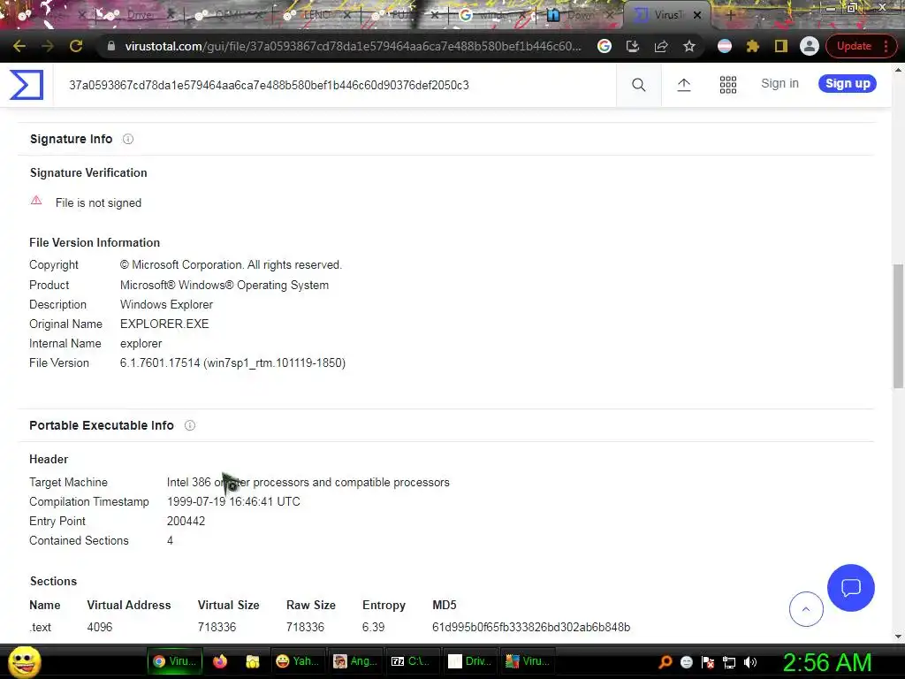Click the file version 6.1.7601.17514 text
The image size is (905, 679).
tap(232, 362)
